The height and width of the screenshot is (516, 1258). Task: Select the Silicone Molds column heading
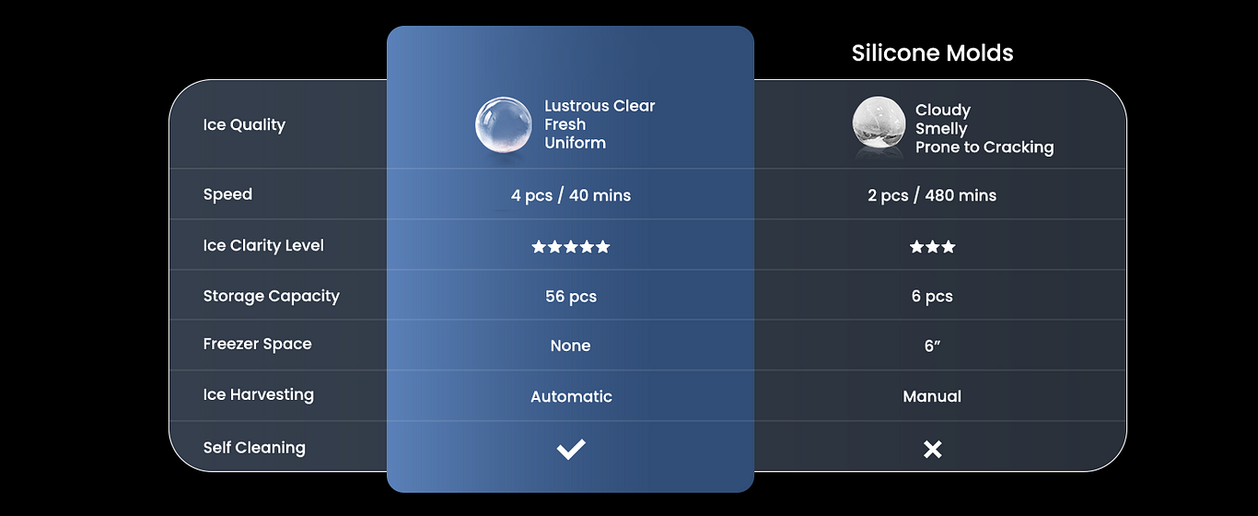coord(932,53)
